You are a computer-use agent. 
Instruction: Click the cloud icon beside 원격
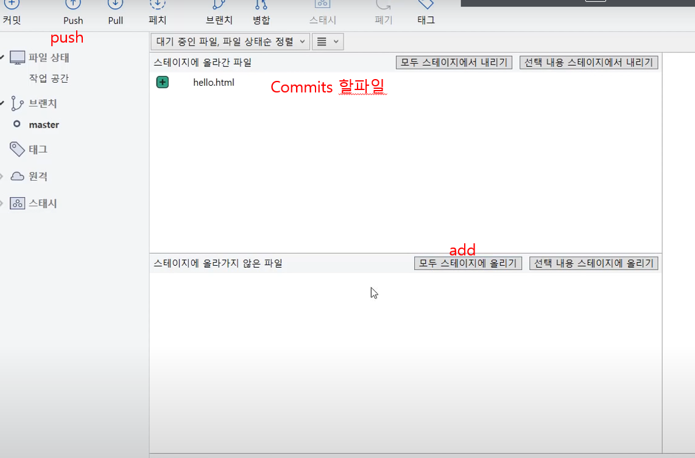point(17,176)
